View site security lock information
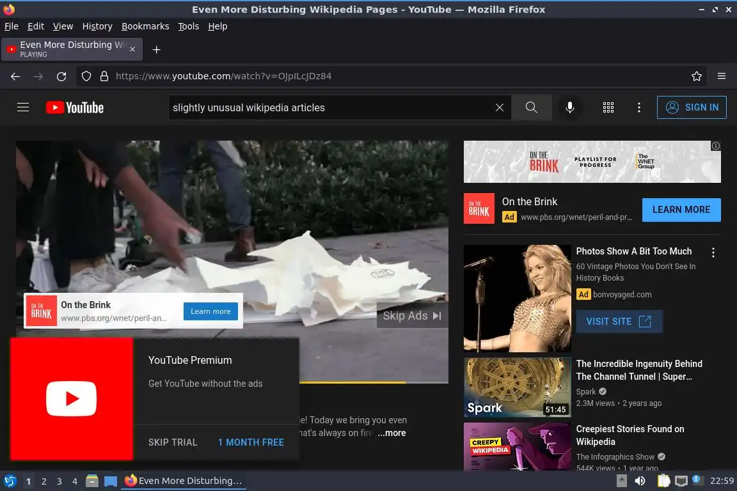This screenshot has height=491, width=737. click(104, 76)
